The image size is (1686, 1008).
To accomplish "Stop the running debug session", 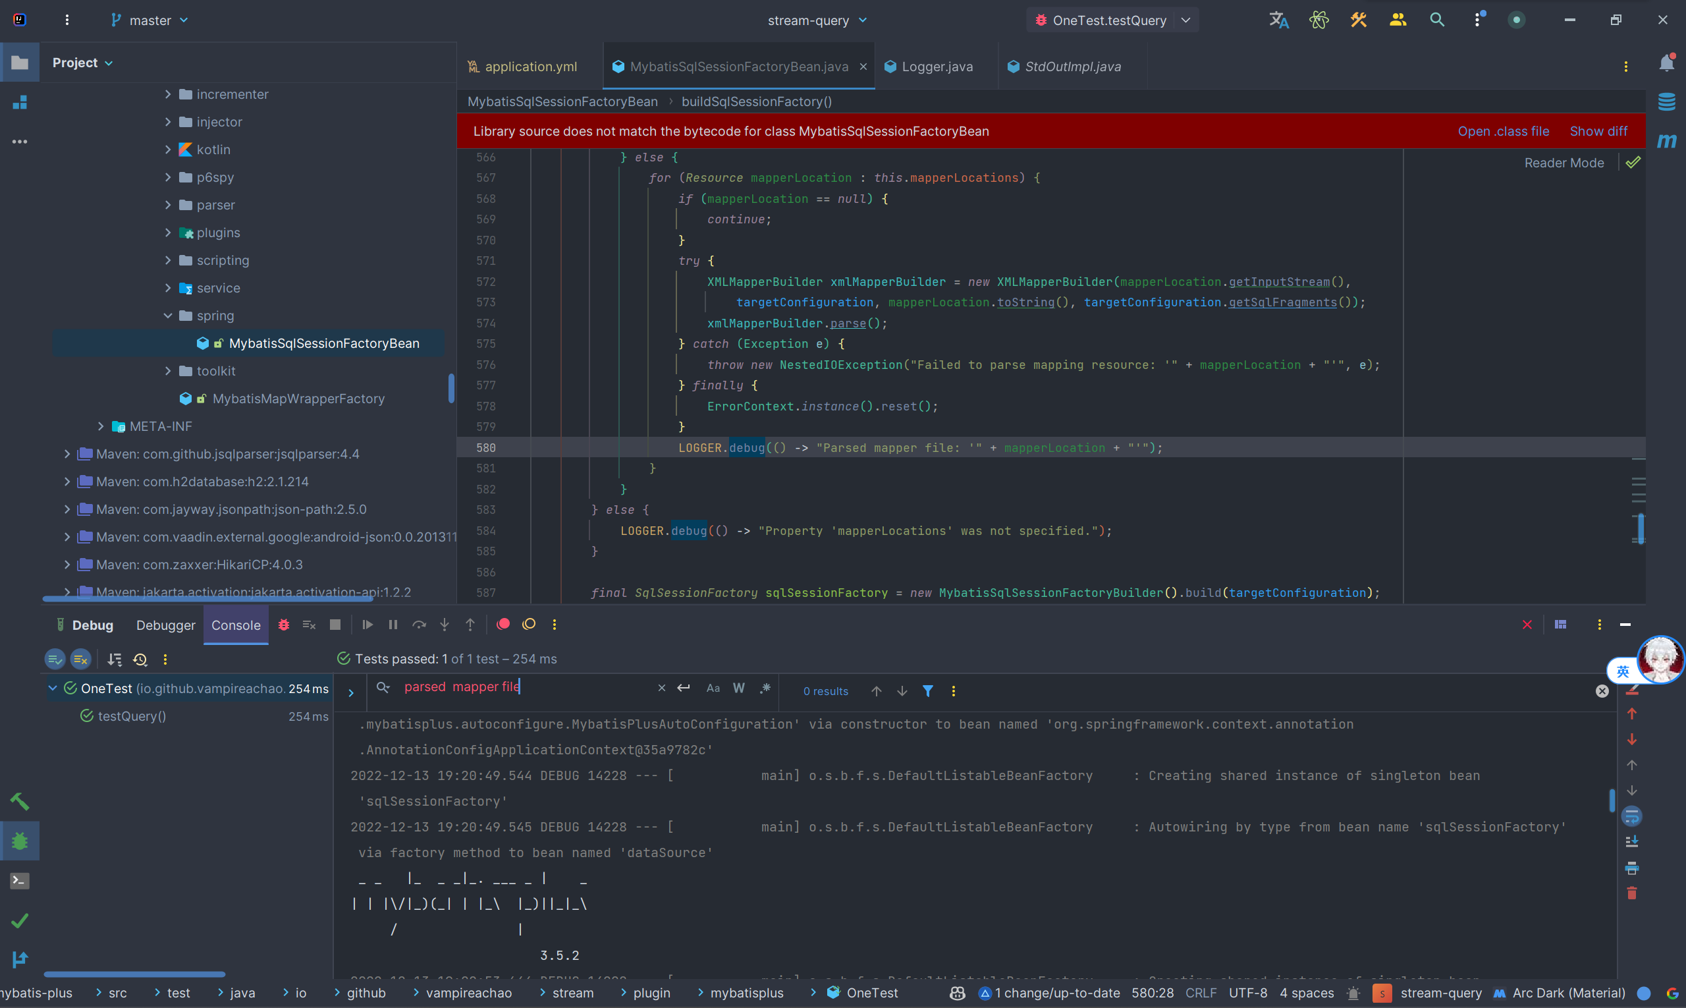I will pos(335,624).
